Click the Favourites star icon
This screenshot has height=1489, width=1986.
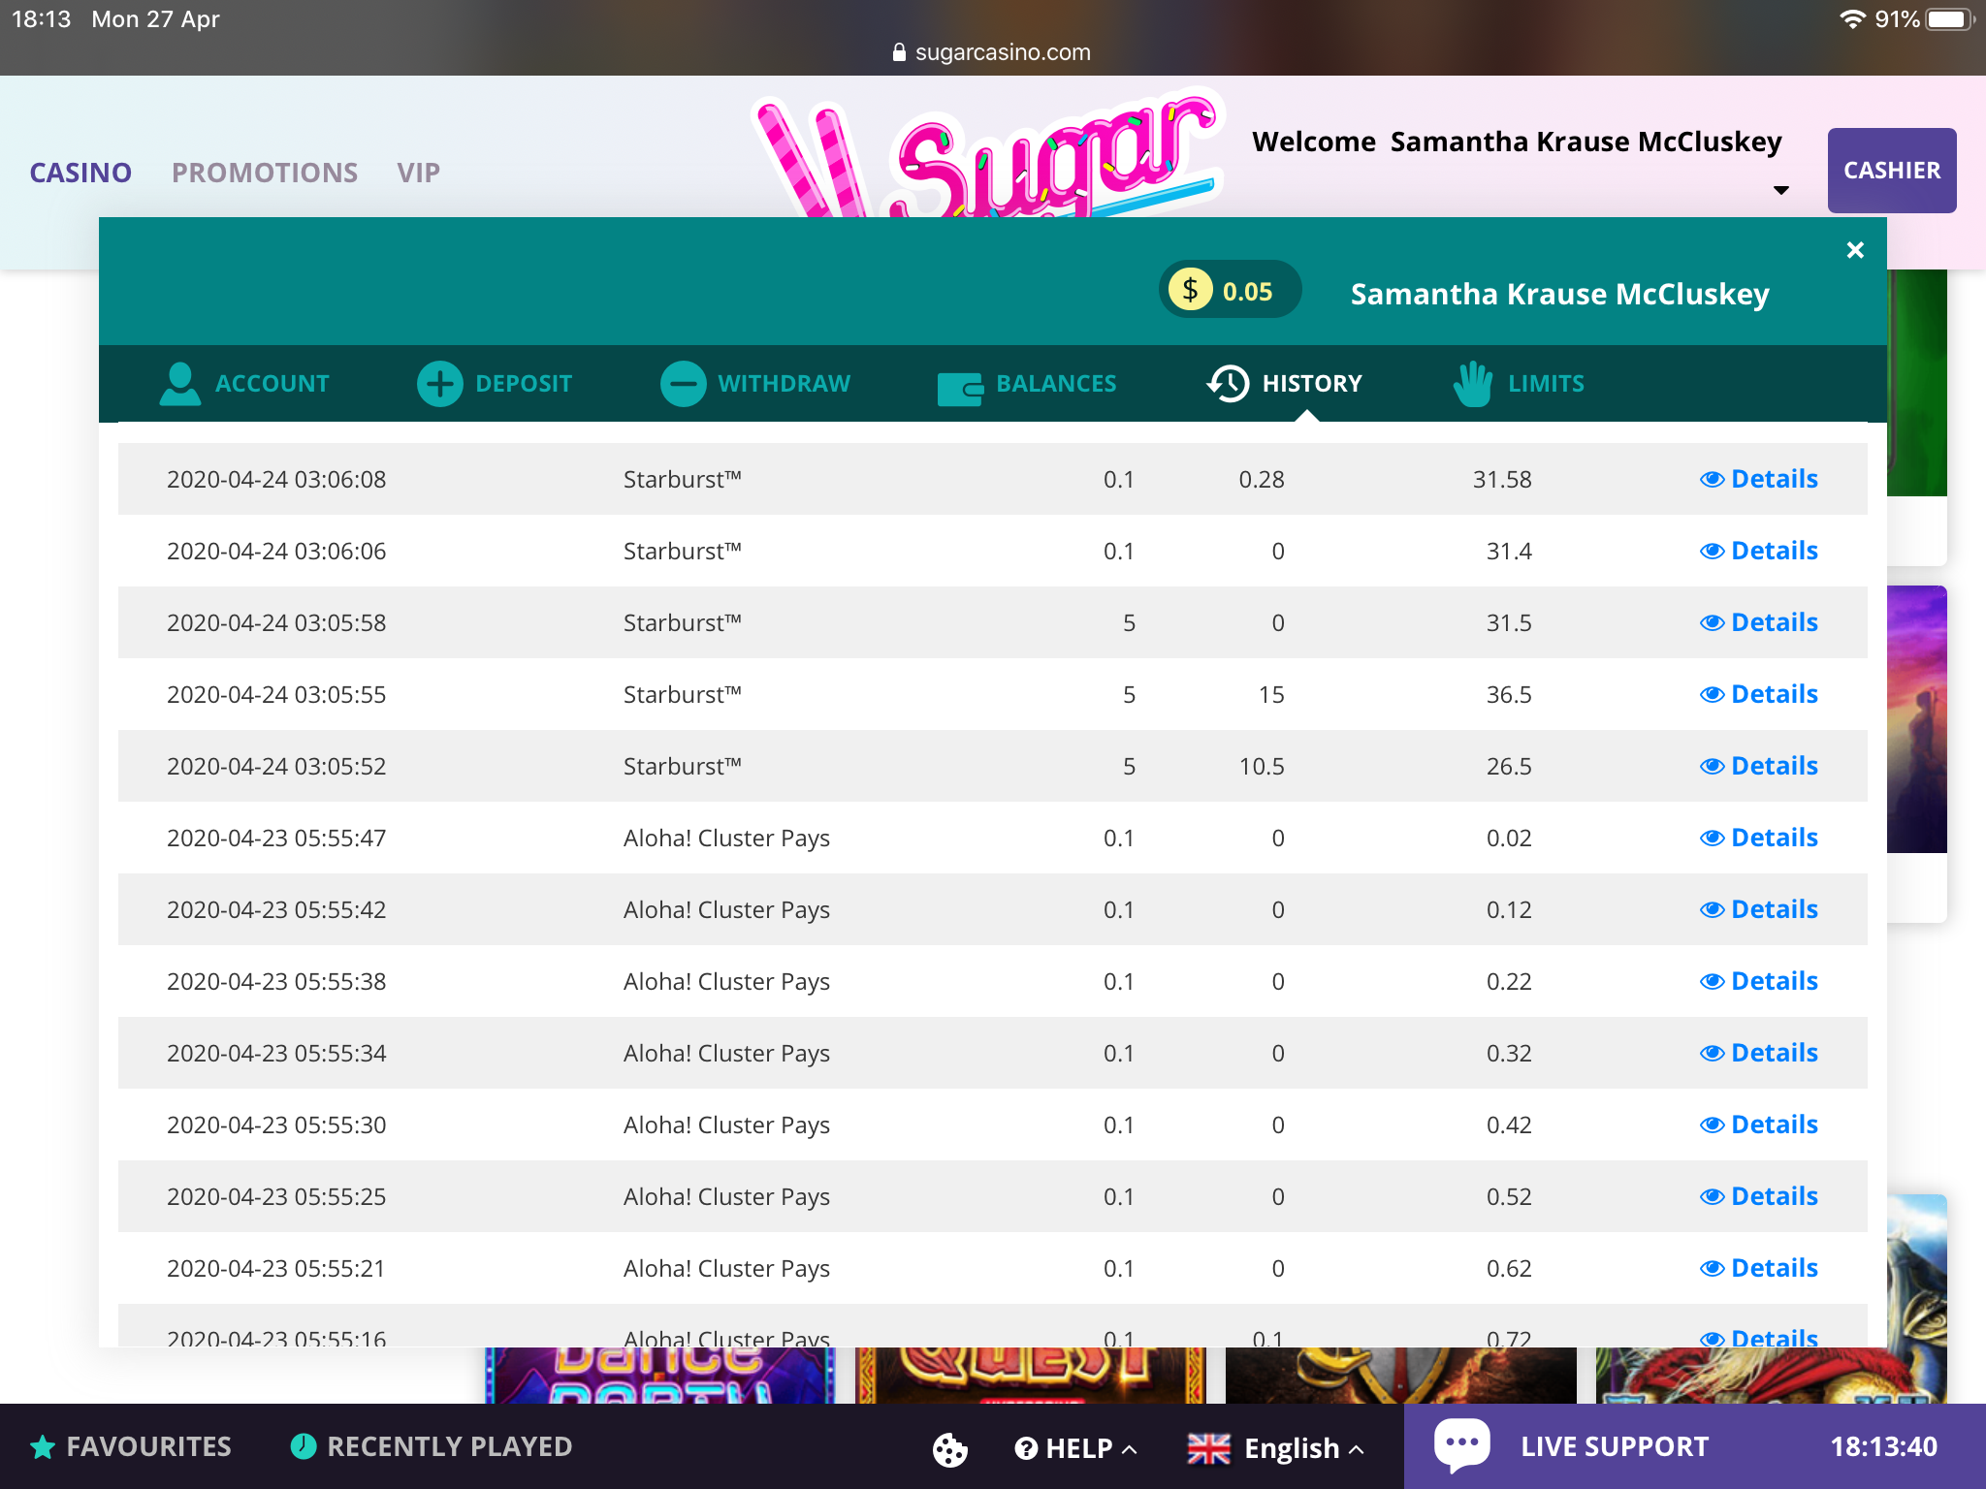43,1447
